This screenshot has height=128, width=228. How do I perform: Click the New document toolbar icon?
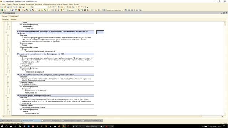[2, 7]
